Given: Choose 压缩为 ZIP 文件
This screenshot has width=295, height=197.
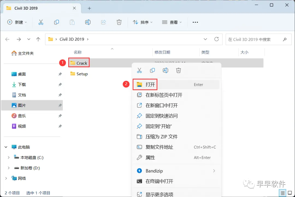Looking at the screenshot, I should (176, 137).
